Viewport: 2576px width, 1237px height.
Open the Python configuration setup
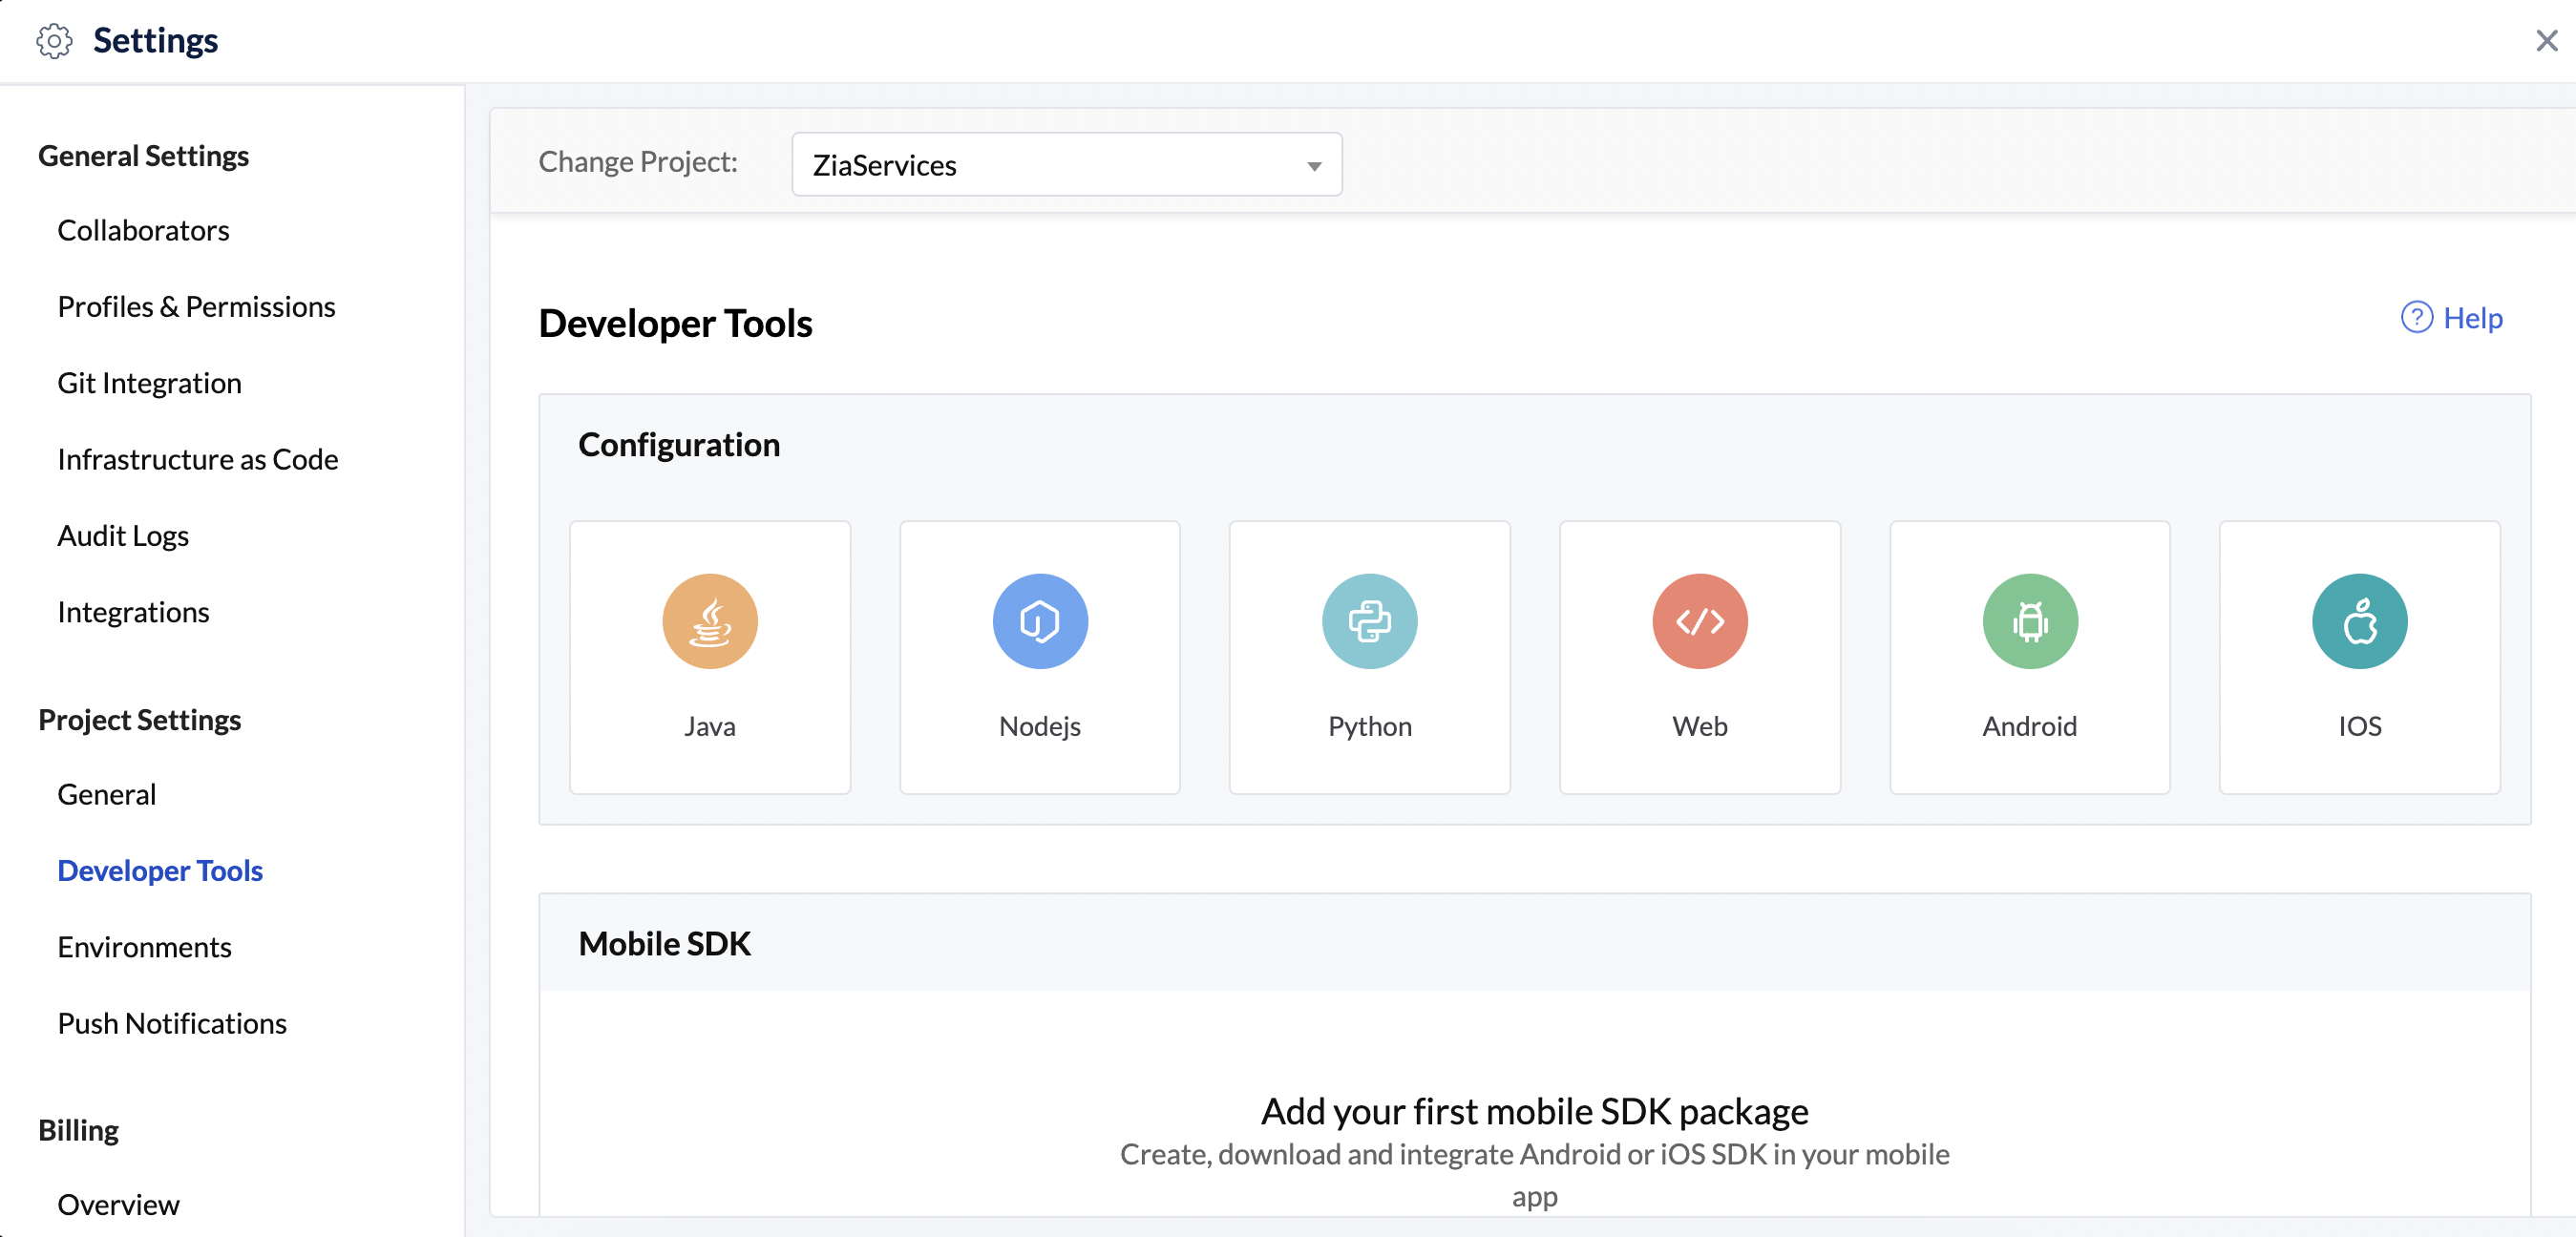coord(1370,654)
